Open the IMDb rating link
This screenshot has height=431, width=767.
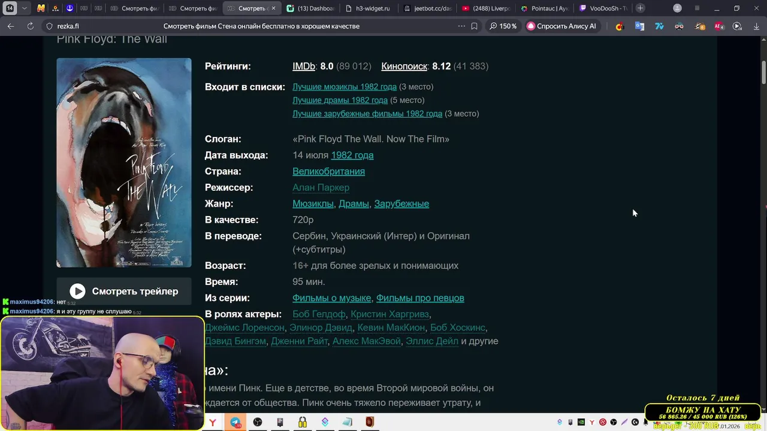304,66
